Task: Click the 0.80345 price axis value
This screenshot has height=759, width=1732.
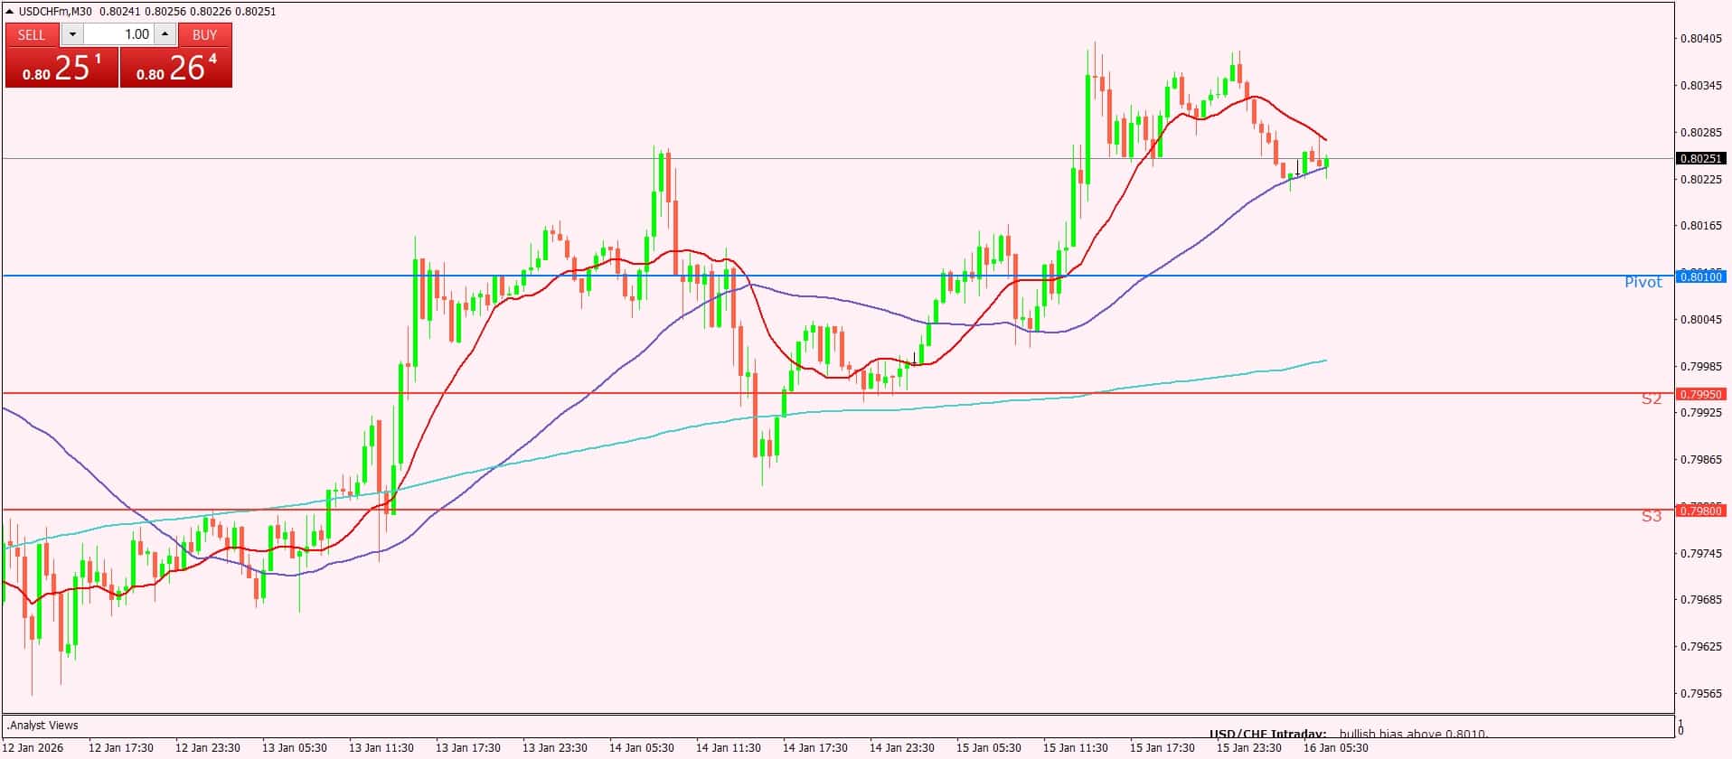Action: pyautogui.click(x=1700, y=85)
